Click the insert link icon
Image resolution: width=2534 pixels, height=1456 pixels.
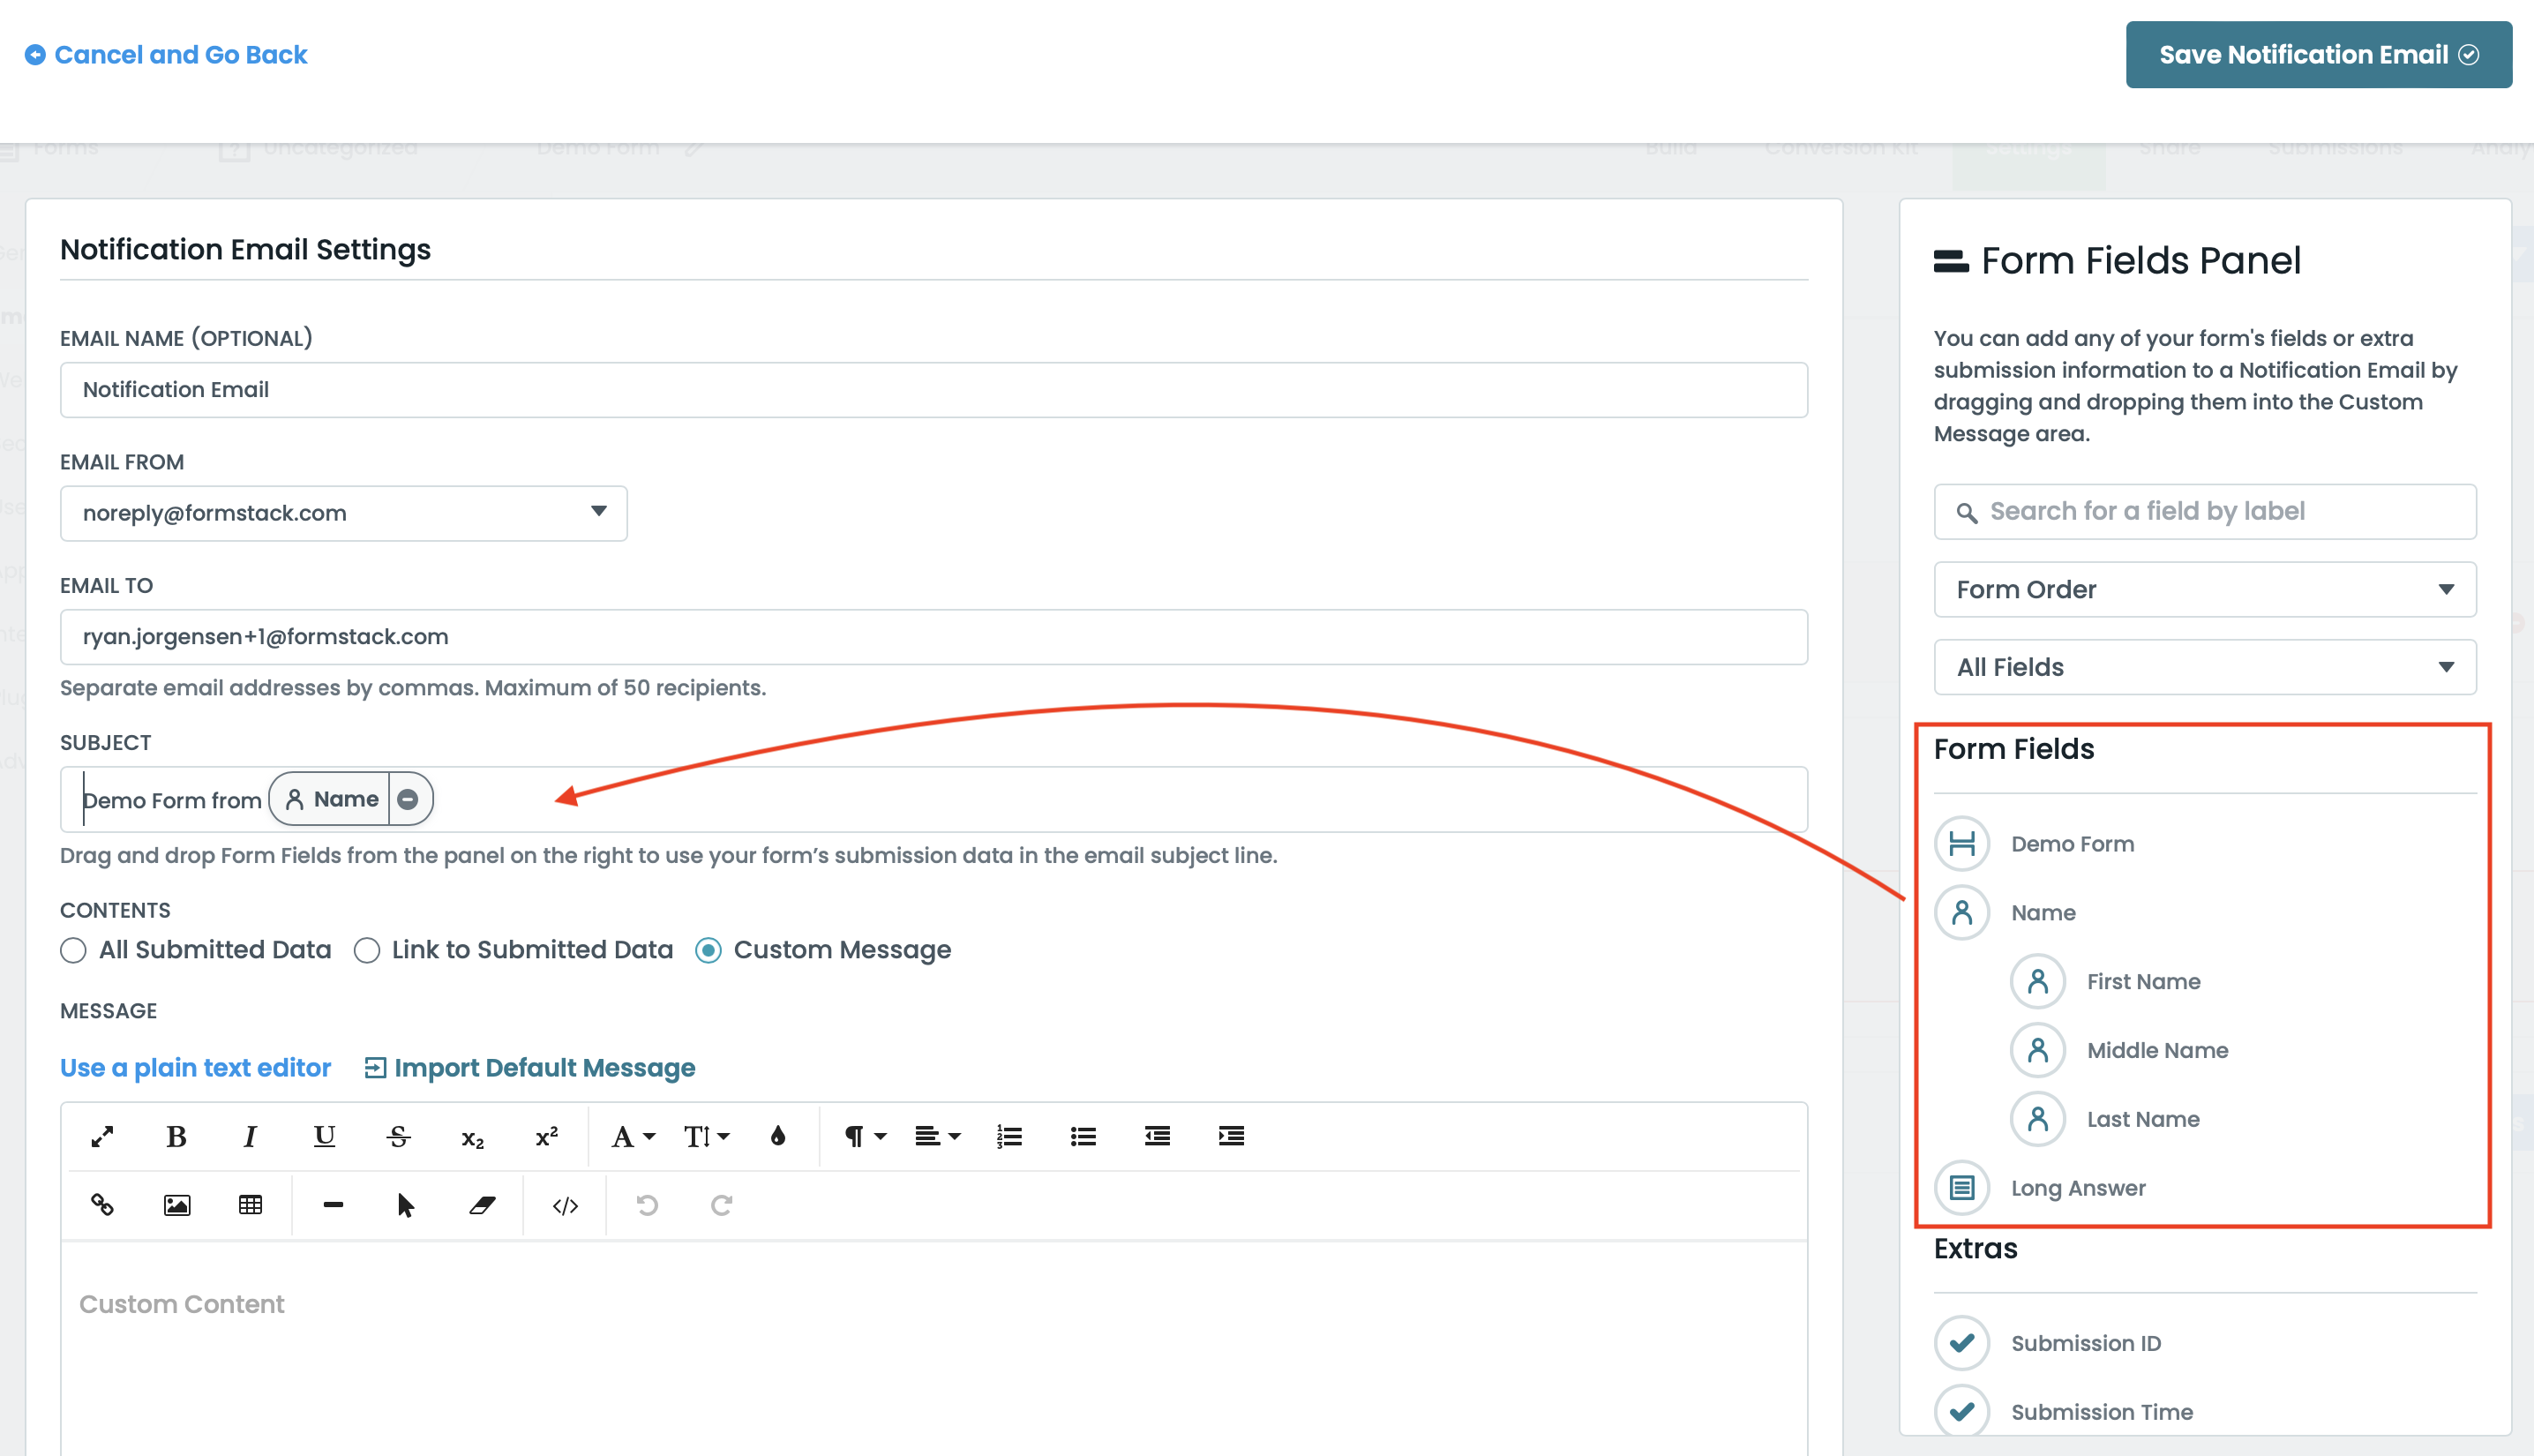click(103, 1205)
